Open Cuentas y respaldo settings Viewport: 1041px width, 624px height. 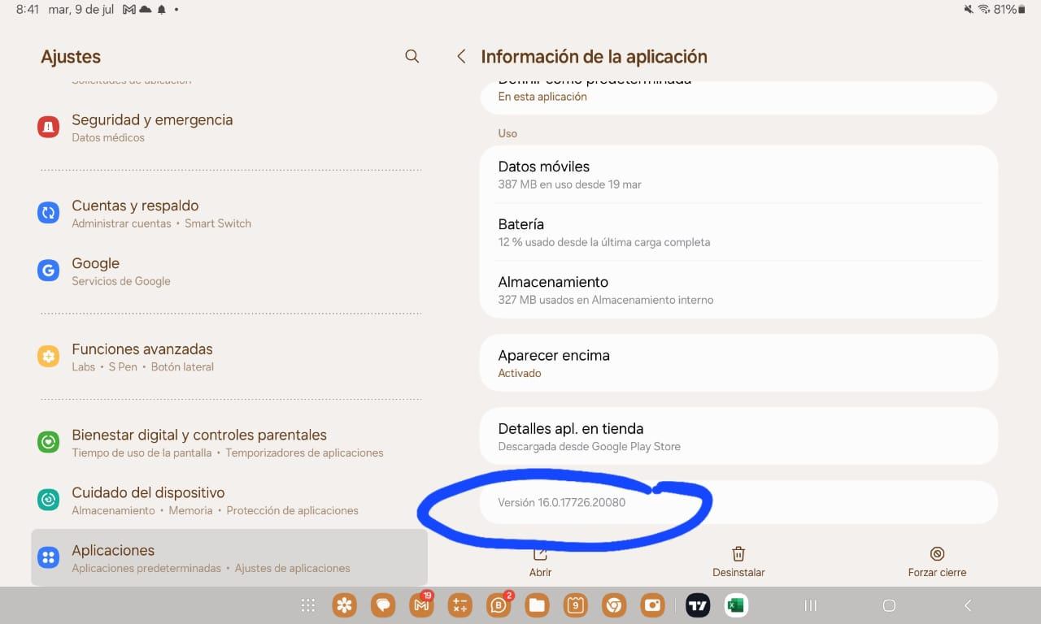pyautogui.click(x=229, y=214)
